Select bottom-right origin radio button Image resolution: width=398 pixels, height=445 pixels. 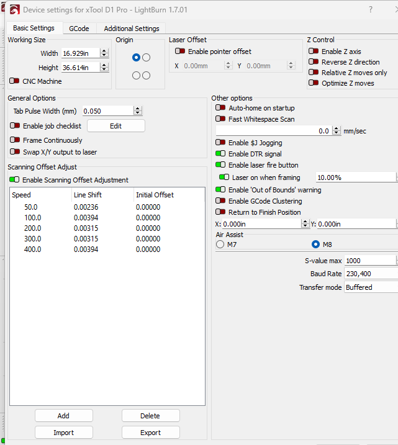pos(146,76)
